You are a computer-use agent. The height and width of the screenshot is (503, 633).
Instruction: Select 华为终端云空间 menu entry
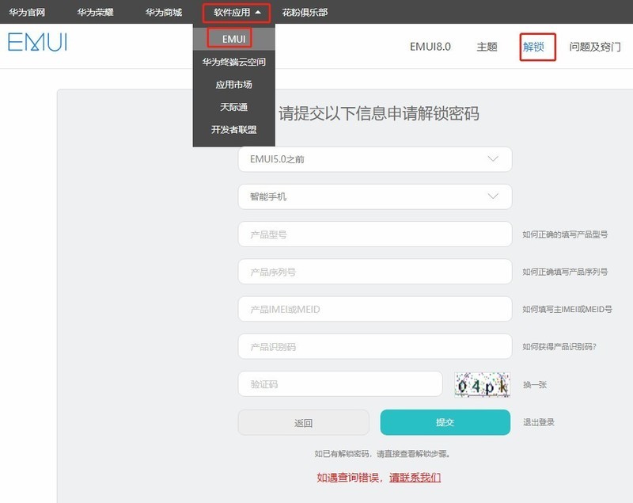point(233,62)
